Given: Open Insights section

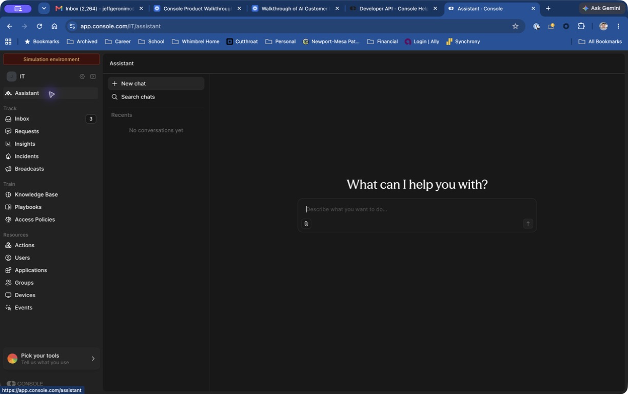Looking at the screenshot, I should tap(50, 144).
